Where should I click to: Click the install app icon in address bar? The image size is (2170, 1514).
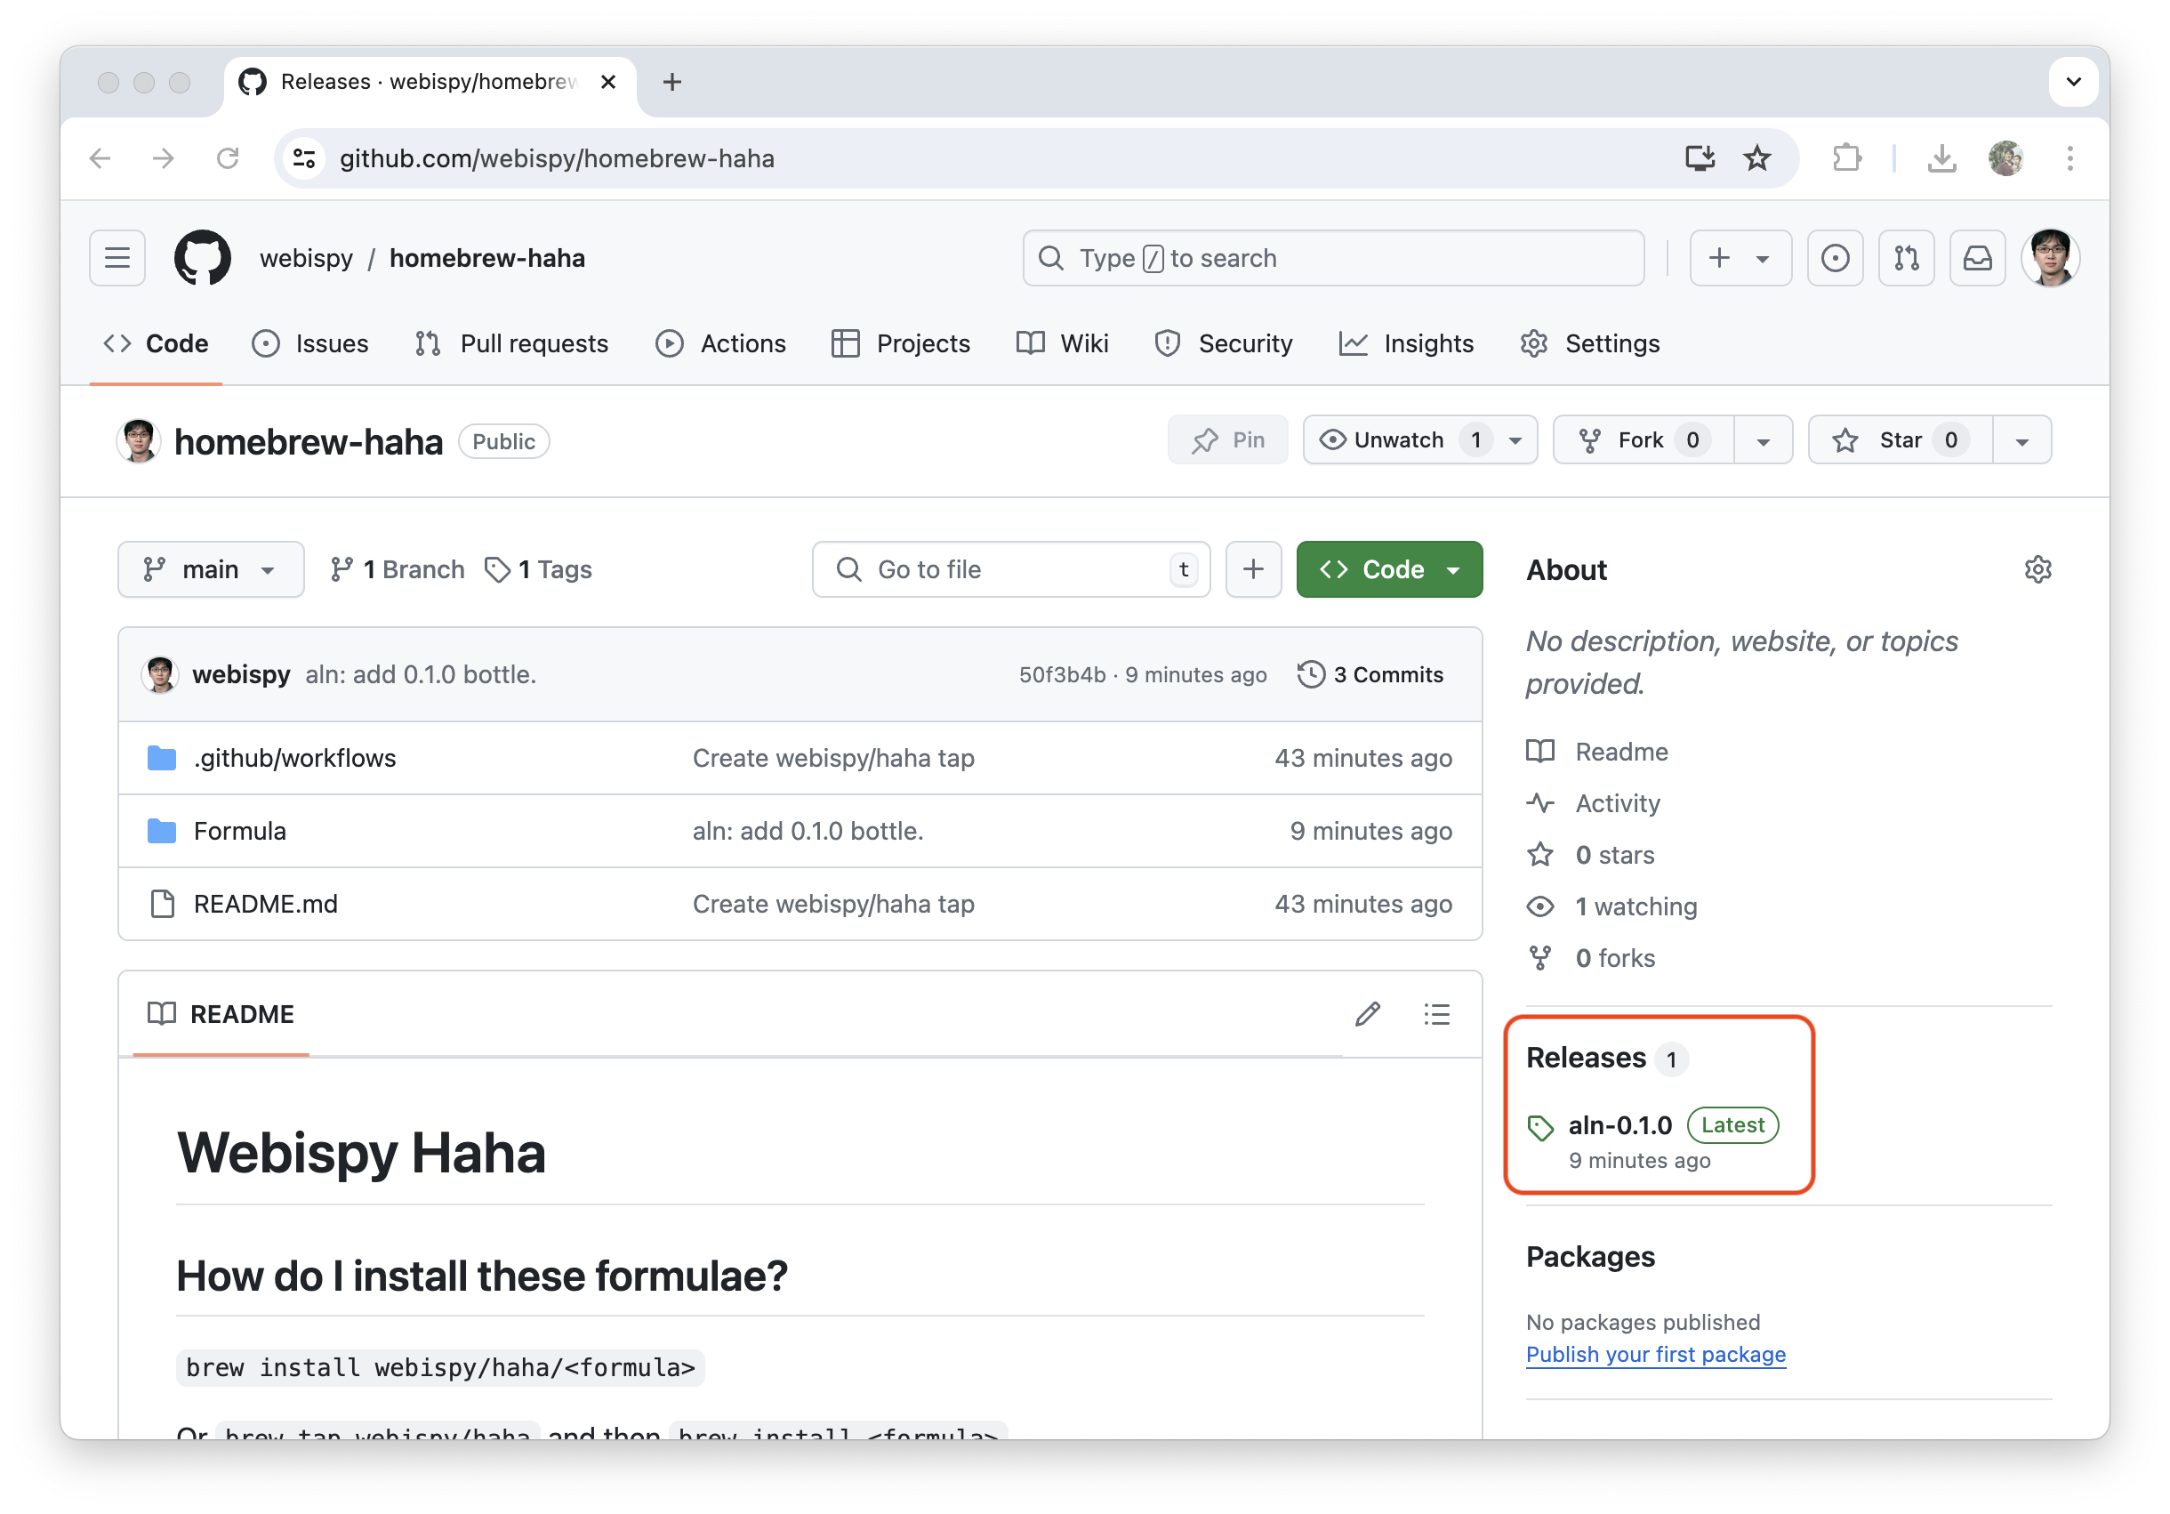pos(1700,157)
